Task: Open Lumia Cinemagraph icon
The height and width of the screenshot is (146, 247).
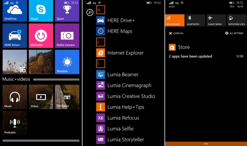Action: 100,85
